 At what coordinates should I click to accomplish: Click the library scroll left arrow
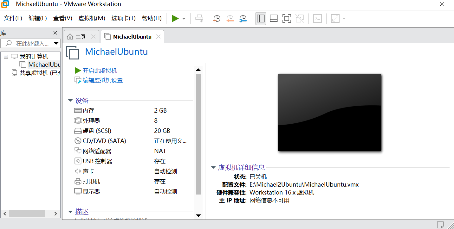[x=5, y=214]
